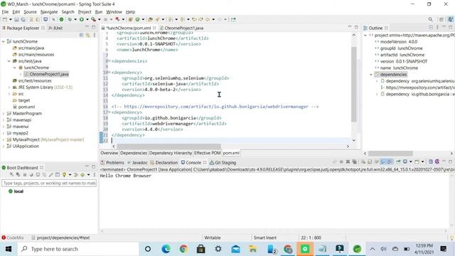Click the Debug bug icon in toolbar
The width and height of the screenshot is (455, 256).
pos(70,19)
